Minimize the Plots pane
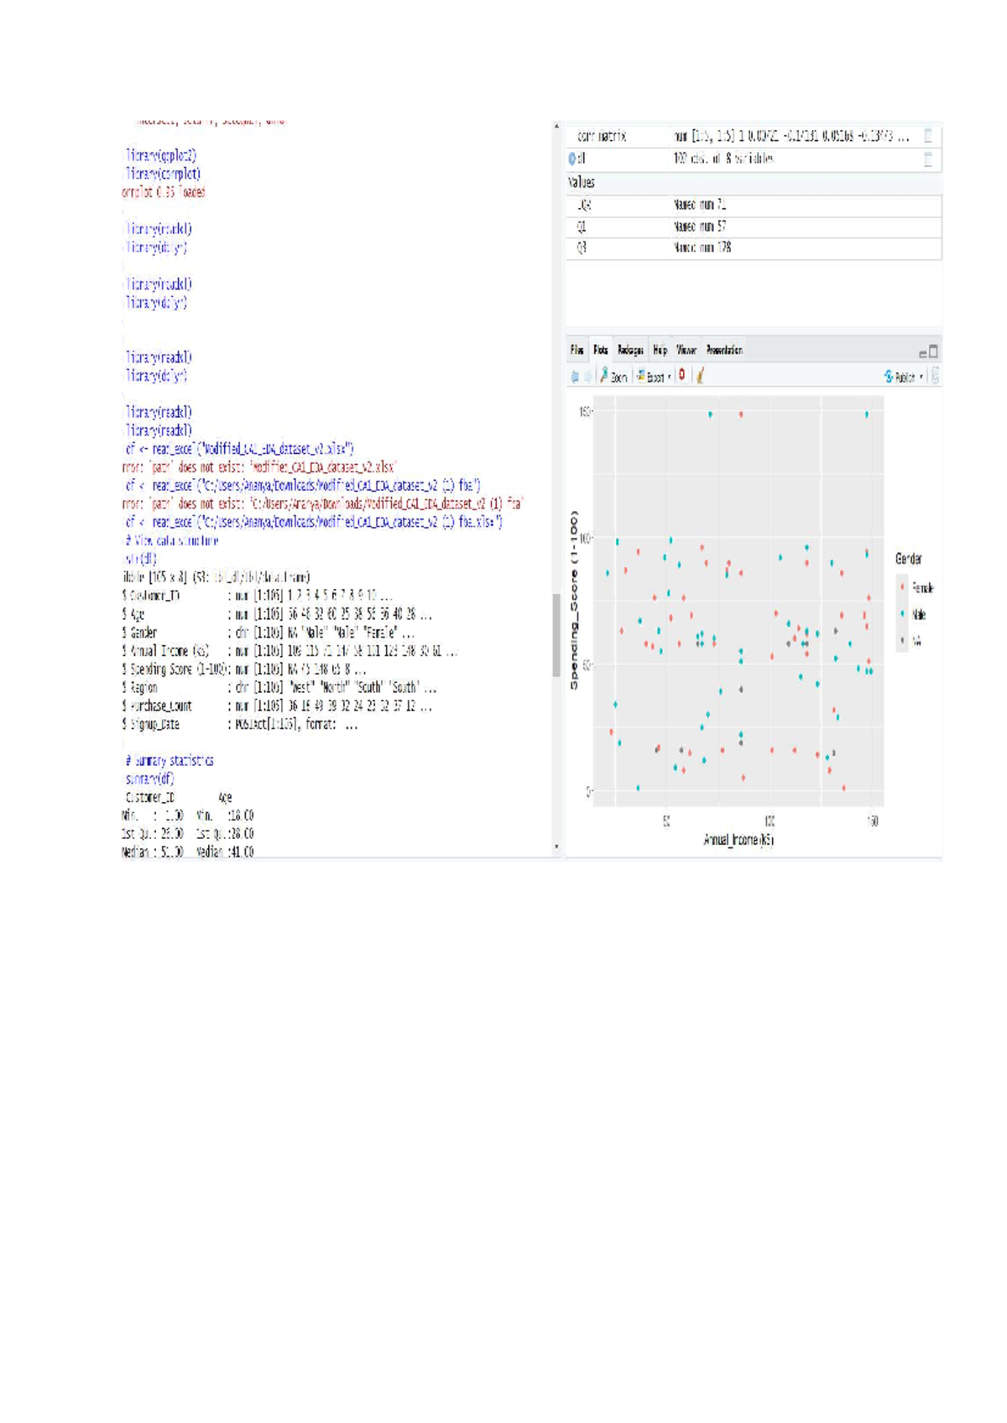1007x1423 pixels. click(923, 354)
